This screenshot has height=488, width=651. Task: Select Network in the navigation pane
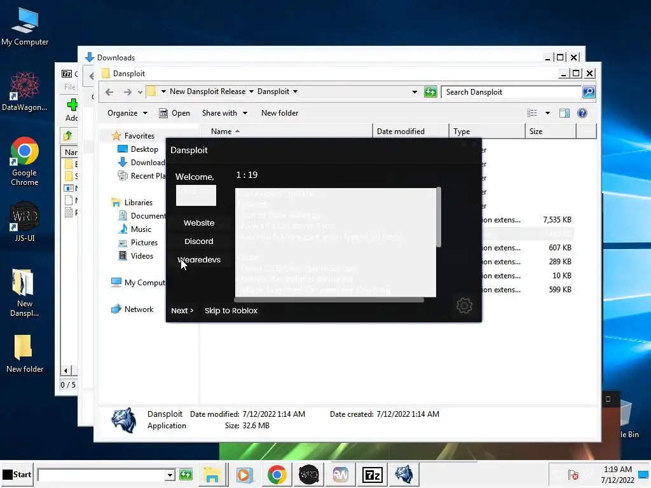139,309
